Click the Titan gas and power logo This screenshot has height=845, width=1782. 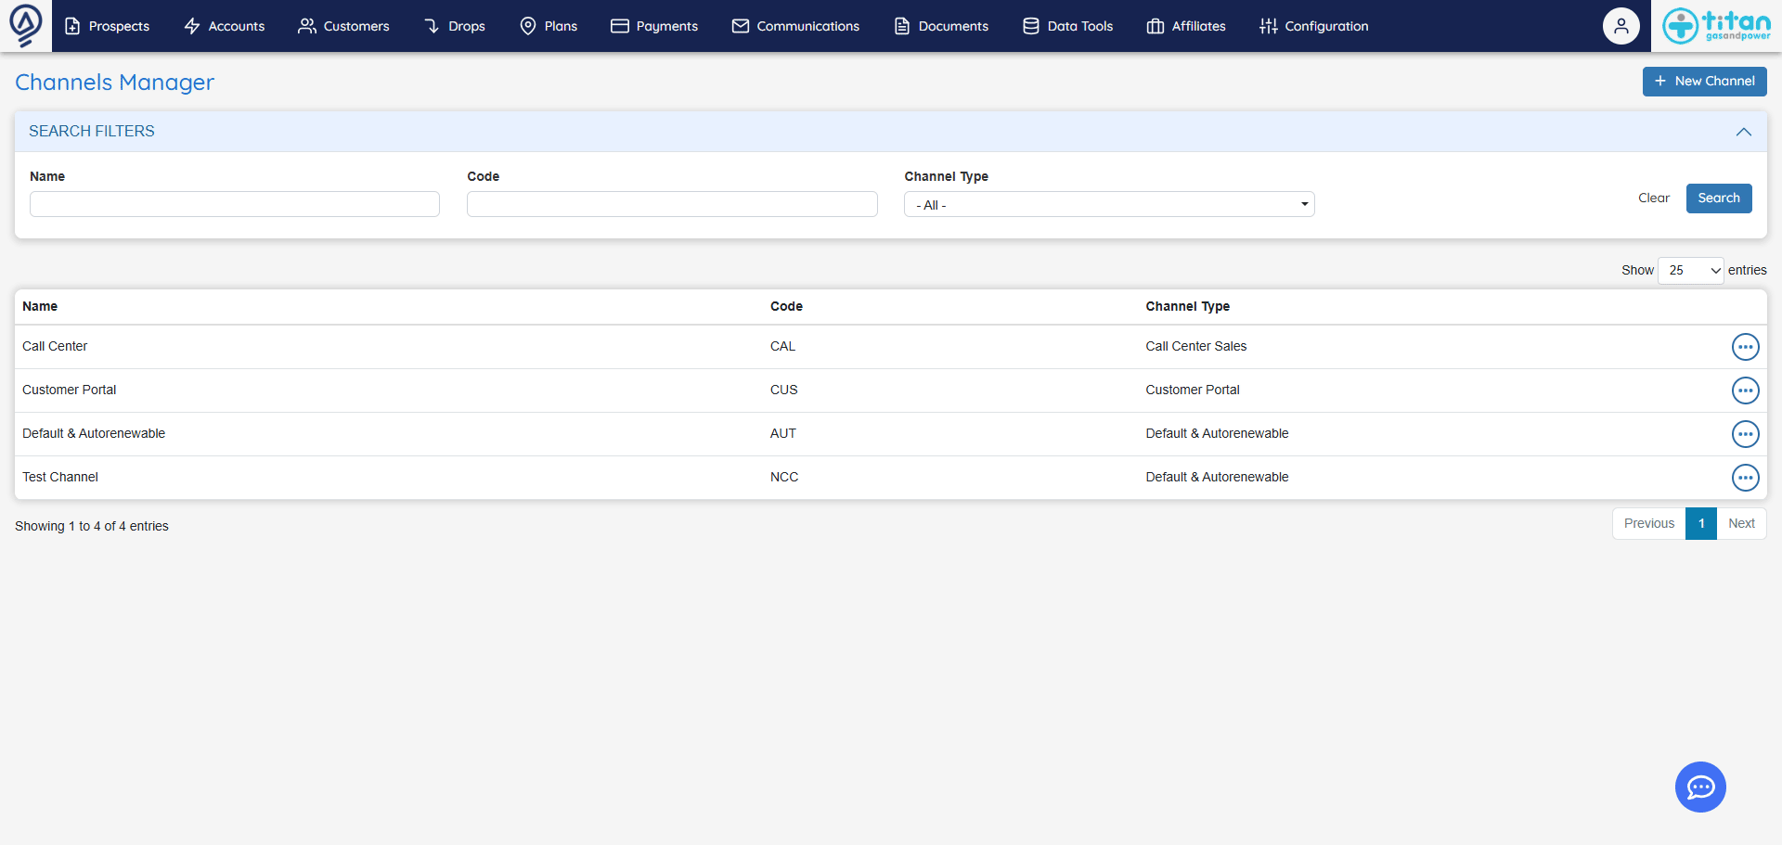1716,26
